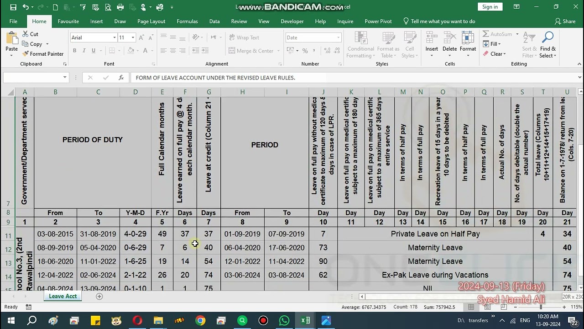Image resolution: width=584 pixels, height=329 pixels.
Task: Click Delete cells button
Action: (449, 44)
